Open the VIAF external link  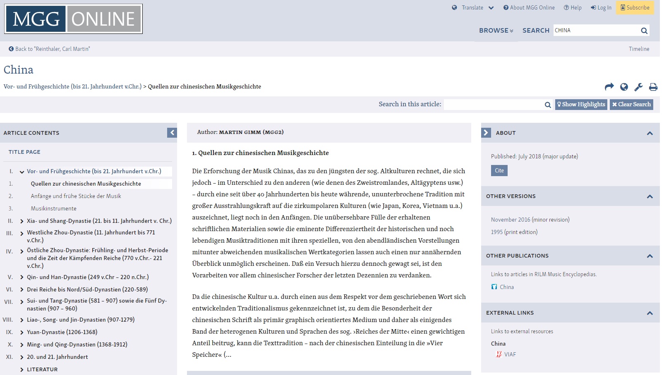510,354
